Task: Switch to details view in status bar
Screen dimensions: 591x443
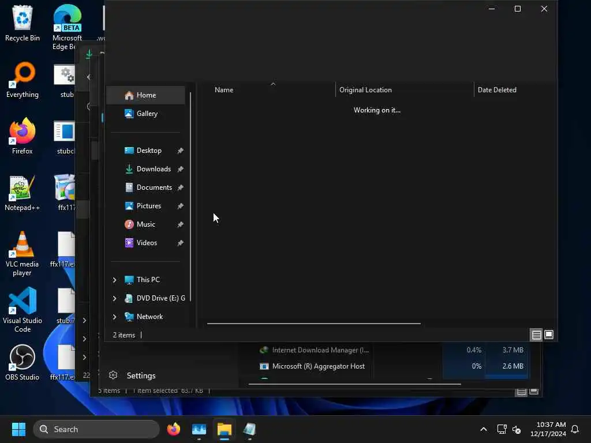Action: tap(536, 335)
